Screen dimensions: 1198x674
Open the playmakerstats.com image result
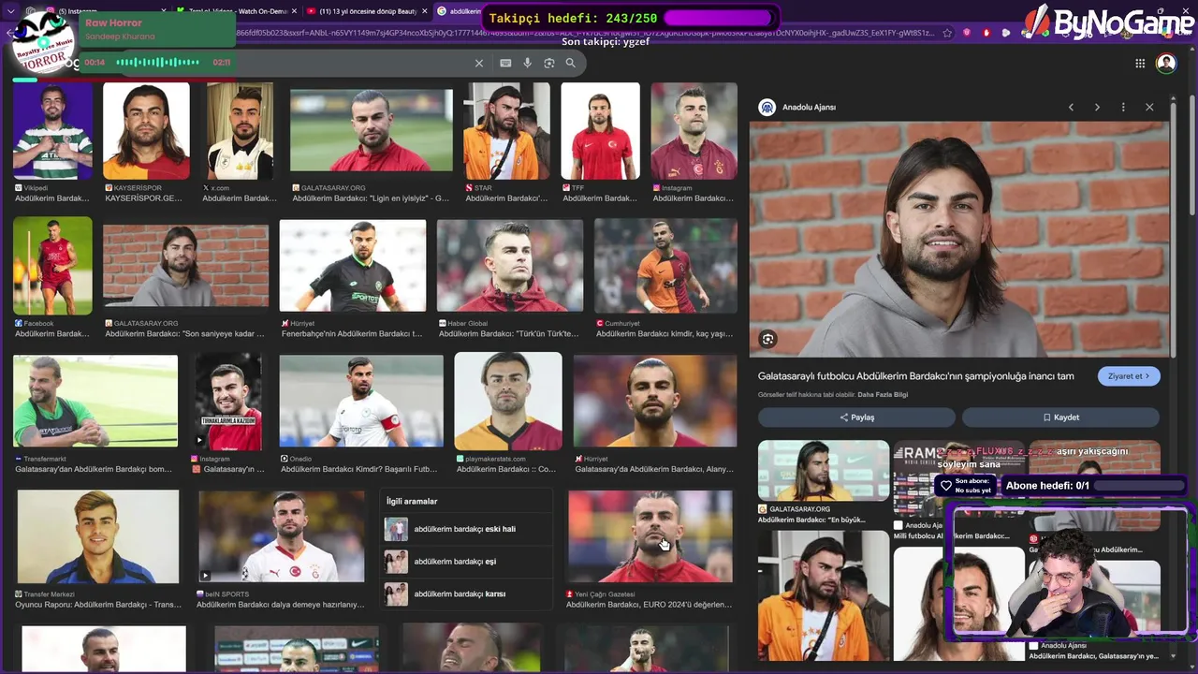pos(508,402)
